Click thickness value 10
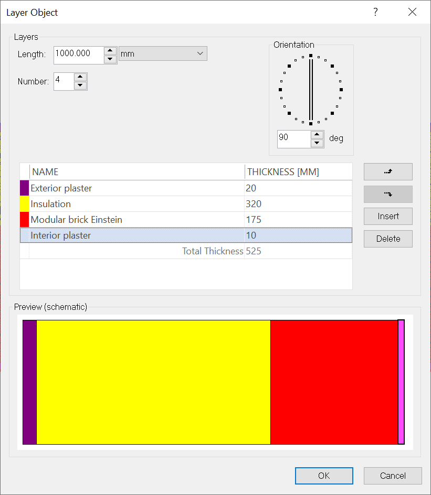 point(298,235)
